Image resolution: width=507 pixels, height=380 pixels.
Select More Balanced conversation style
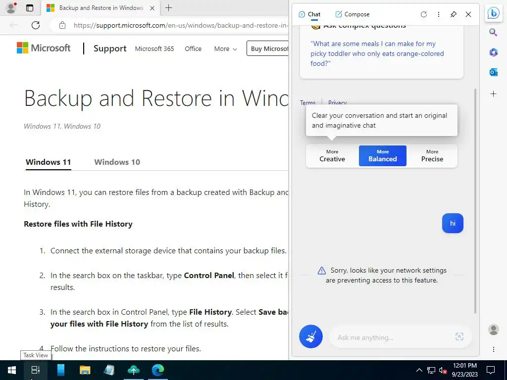[x=383, y=156]
